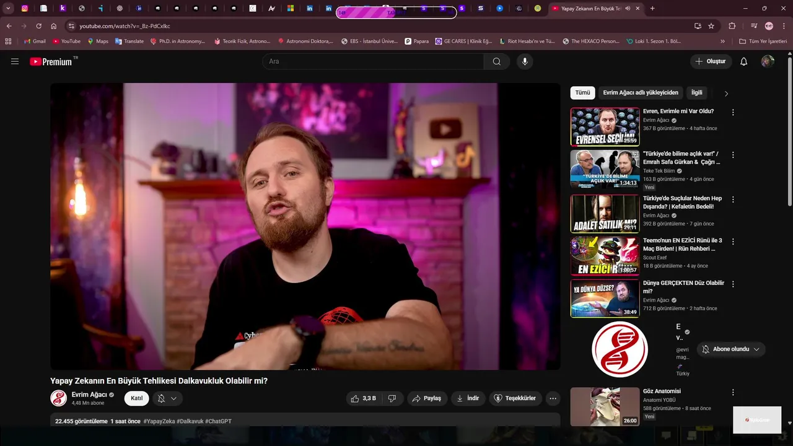Open options for 'Dünya GERÇEKTEN Düz Olabilir mi?'
The image size is (793, 446).
tap(733, 284)
